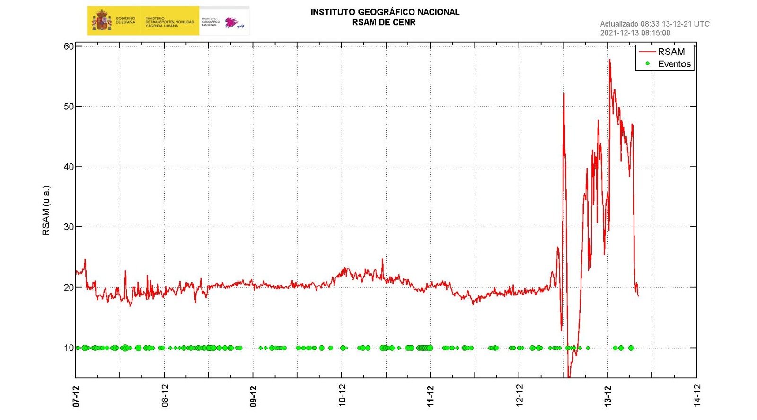Click the 07-12 x-axis date label
This screenshot has height=420, width=757.
[76, 396]
